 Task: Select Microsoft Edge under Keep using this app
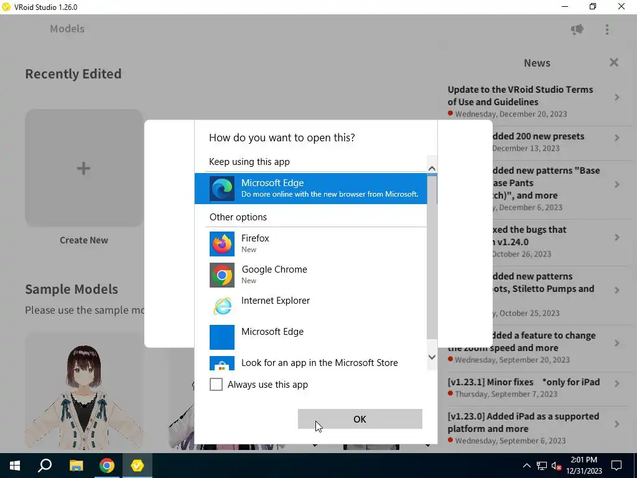tap(311, 189)
